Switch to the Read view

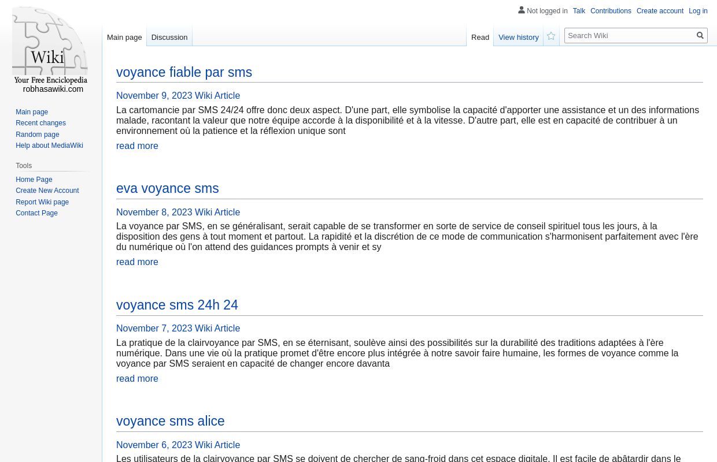480,37
